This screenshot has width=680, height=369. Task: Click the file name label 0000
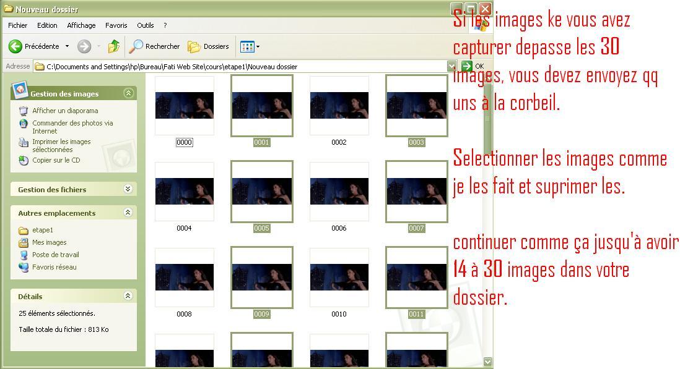[x=185, y=142]
